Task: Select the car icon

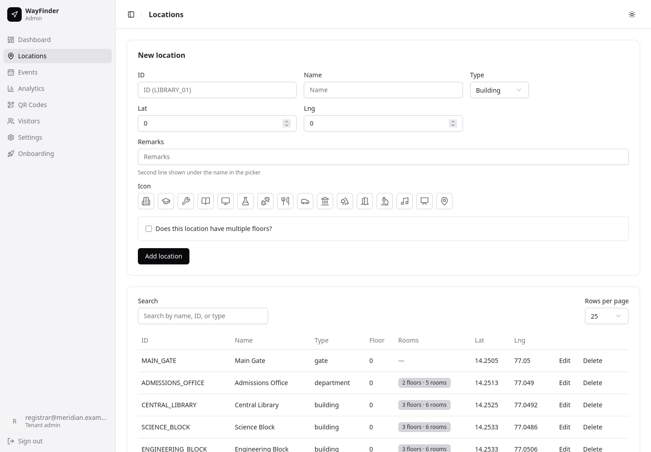Action: click(305, 201)
